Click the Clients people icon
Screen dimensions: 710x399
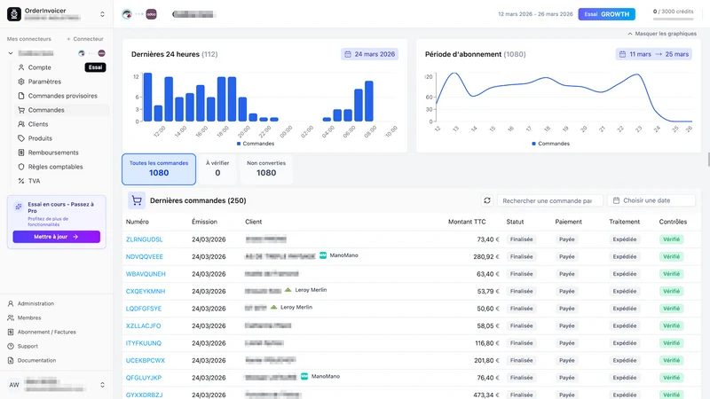(x=20, y=124)
